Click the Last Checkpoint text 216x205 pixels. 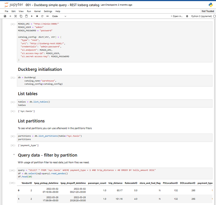coord(116,5)
